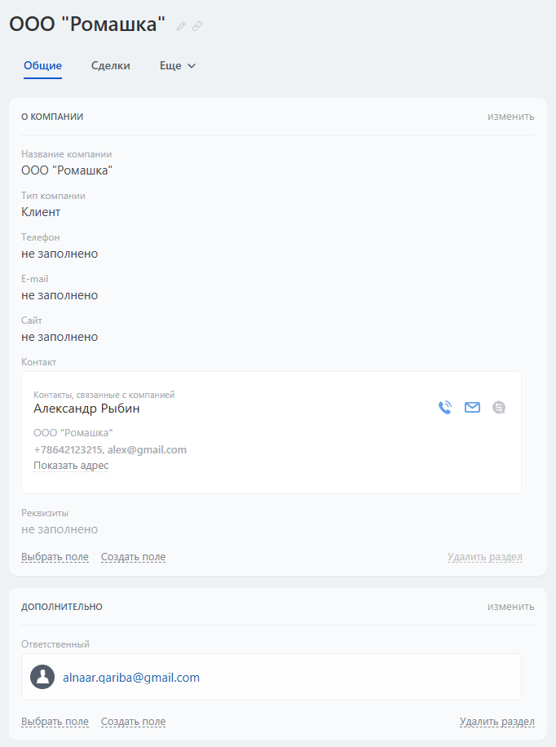The height and width of the screenshot is (747, 556).
Task: Send email via envelope icon
Action: [473, 408]
